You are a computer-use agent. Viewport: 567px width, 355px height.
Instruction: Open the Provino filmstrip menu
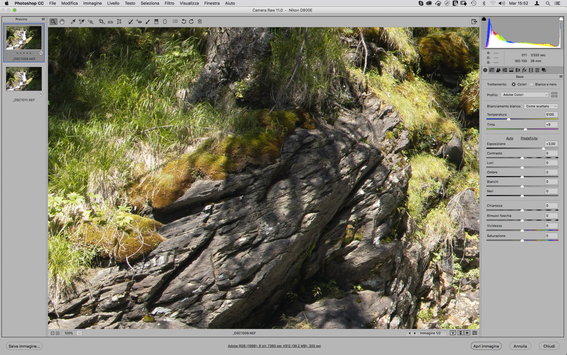point(43,19)
